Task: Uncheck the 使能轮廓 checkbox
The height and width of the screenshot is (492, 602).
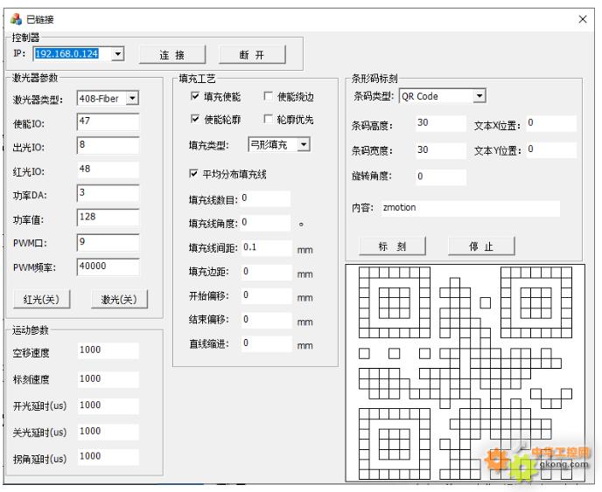Action: coord(194,119)
